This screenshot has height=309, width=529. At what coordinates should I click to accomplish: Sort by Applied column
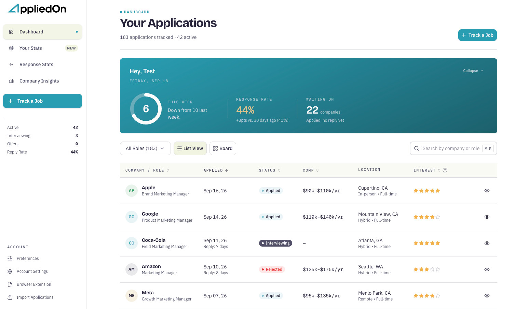pyautogui.click(x=216, y=170)
